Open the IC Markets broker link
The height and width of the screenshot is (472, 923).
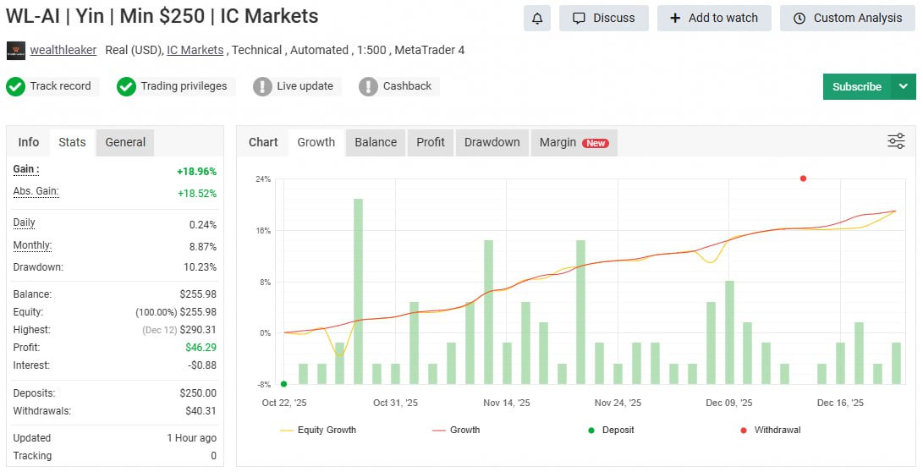[x=195, y=51]
